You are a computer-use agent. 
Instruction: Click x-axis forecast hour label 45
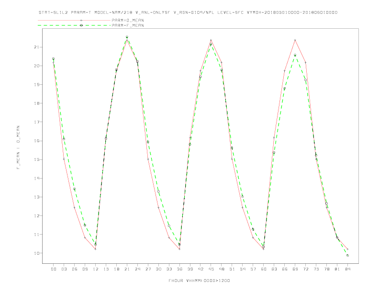coord(211,269)
